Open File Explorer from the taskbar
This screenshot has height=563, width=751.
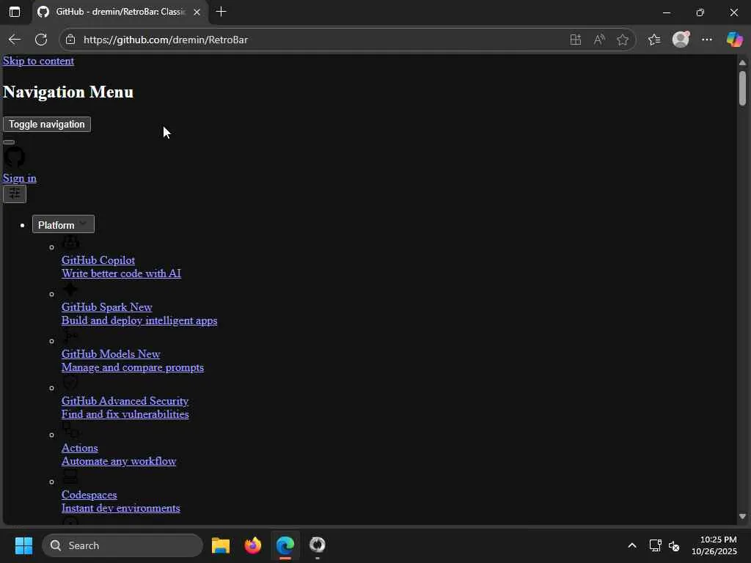pos(221,545)
